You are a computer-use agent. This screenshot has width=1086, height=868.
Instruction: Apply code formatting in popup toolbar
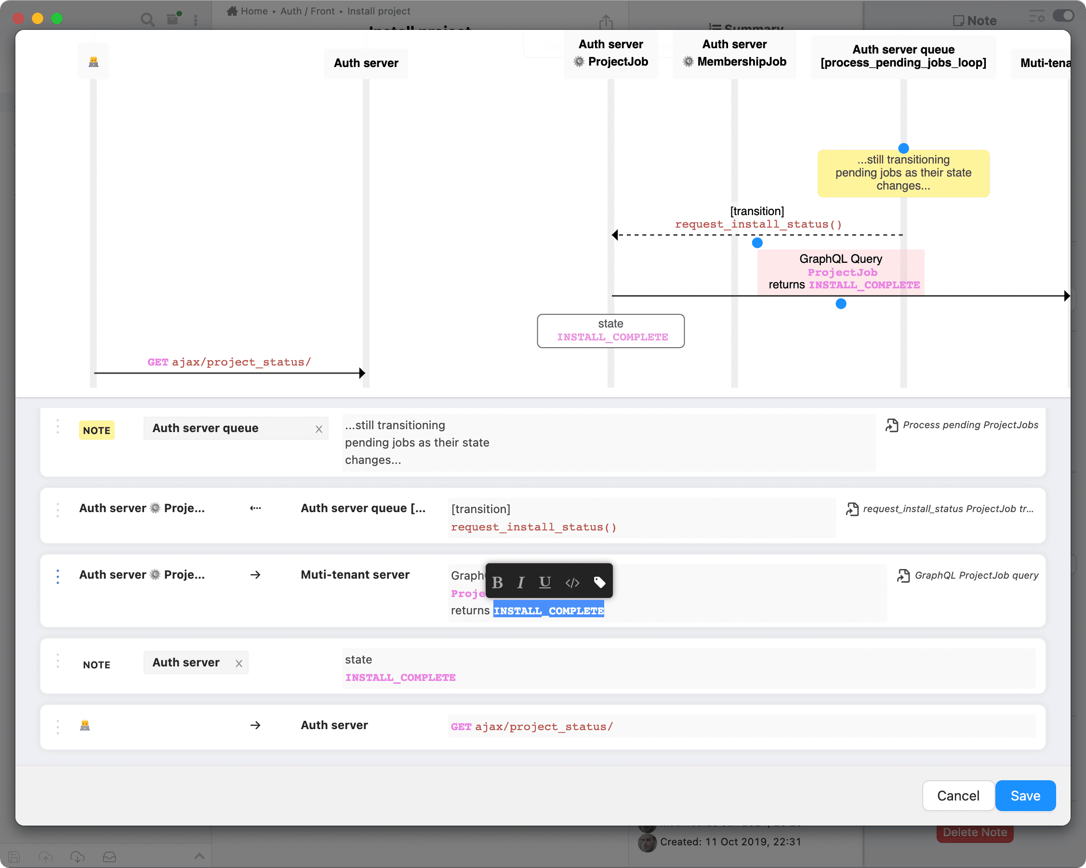coord(572,583)
